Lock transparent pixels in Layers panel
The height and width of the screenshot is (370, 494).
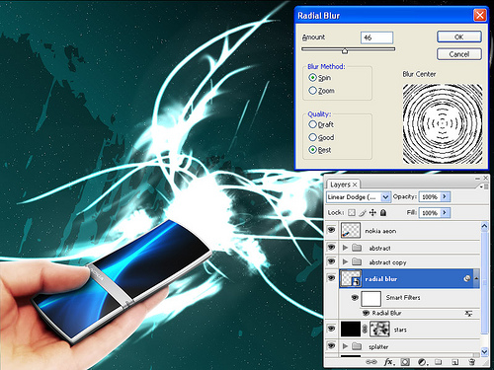coord(352,213)
